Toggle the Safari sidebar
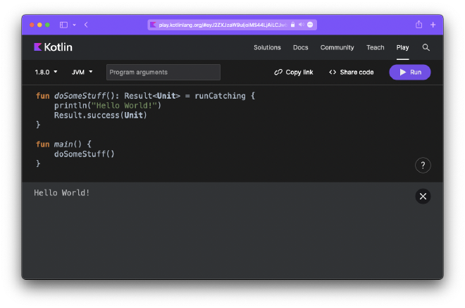This screenshot has height=308, width=465. click(63, 25)
